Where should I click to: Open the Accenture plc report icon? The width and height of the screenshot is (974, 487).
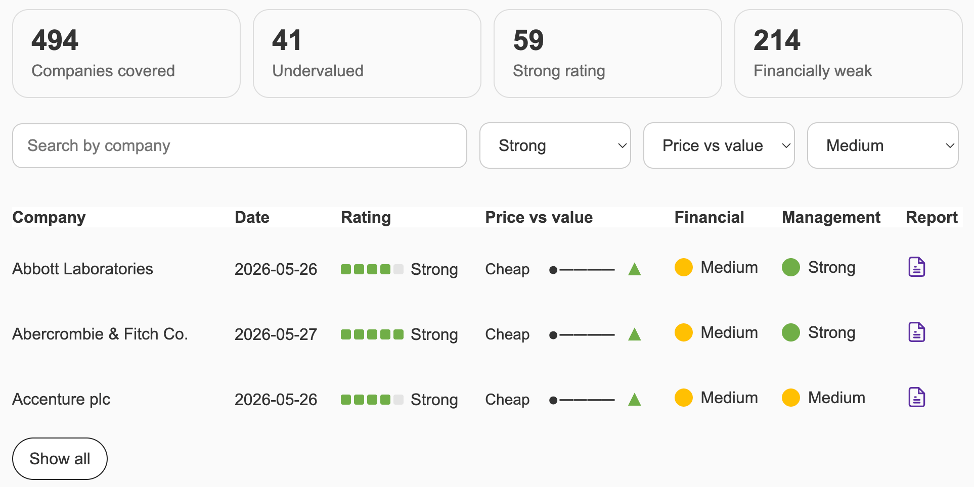coord(916,398)
